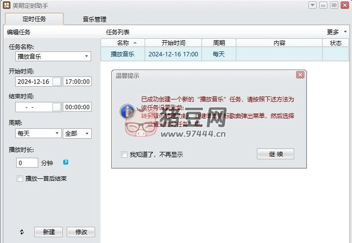Minimize the 美明定时助手 window
This screenshot has width=352, height=243.
coord(323,5)
